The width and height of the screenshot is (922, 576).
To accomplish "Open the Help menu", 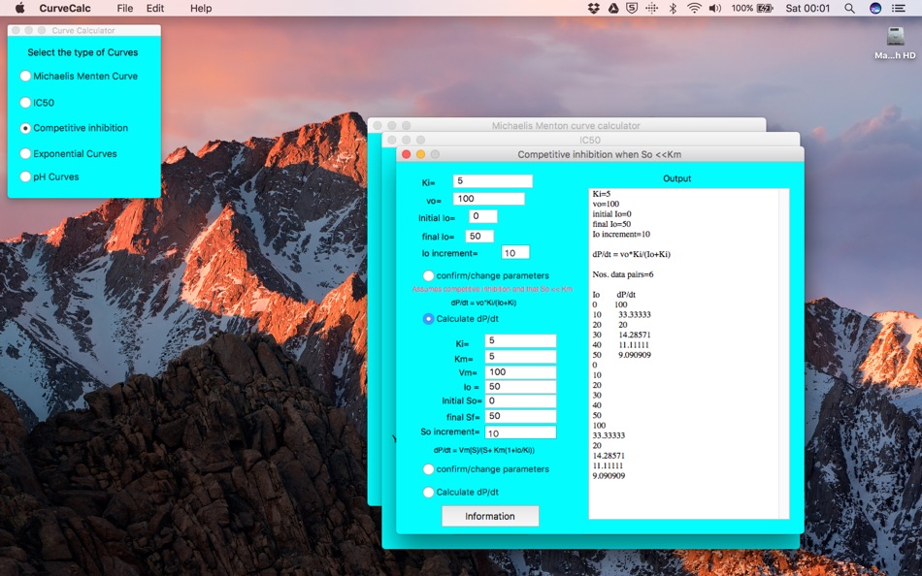I will pos(201,8).
